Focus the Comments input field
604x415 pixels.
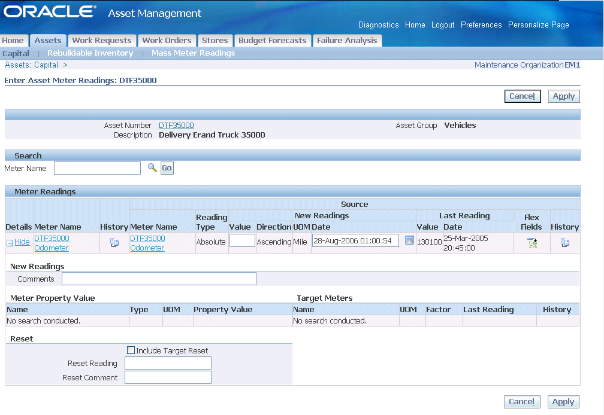(x=159, y=279)
